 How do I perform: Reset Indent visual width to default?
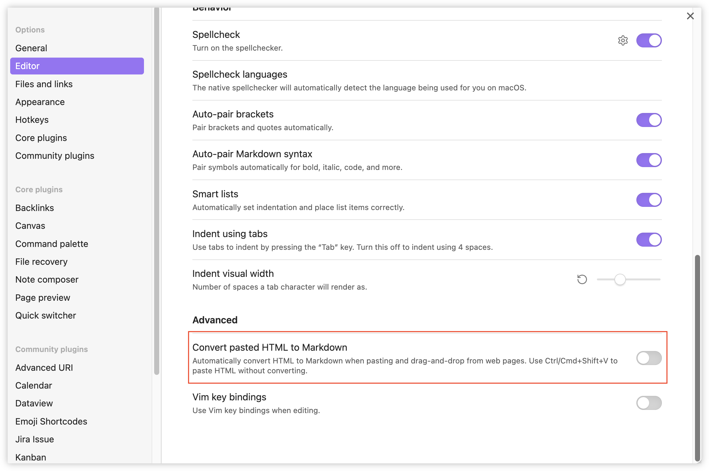(x=582, y=279)
